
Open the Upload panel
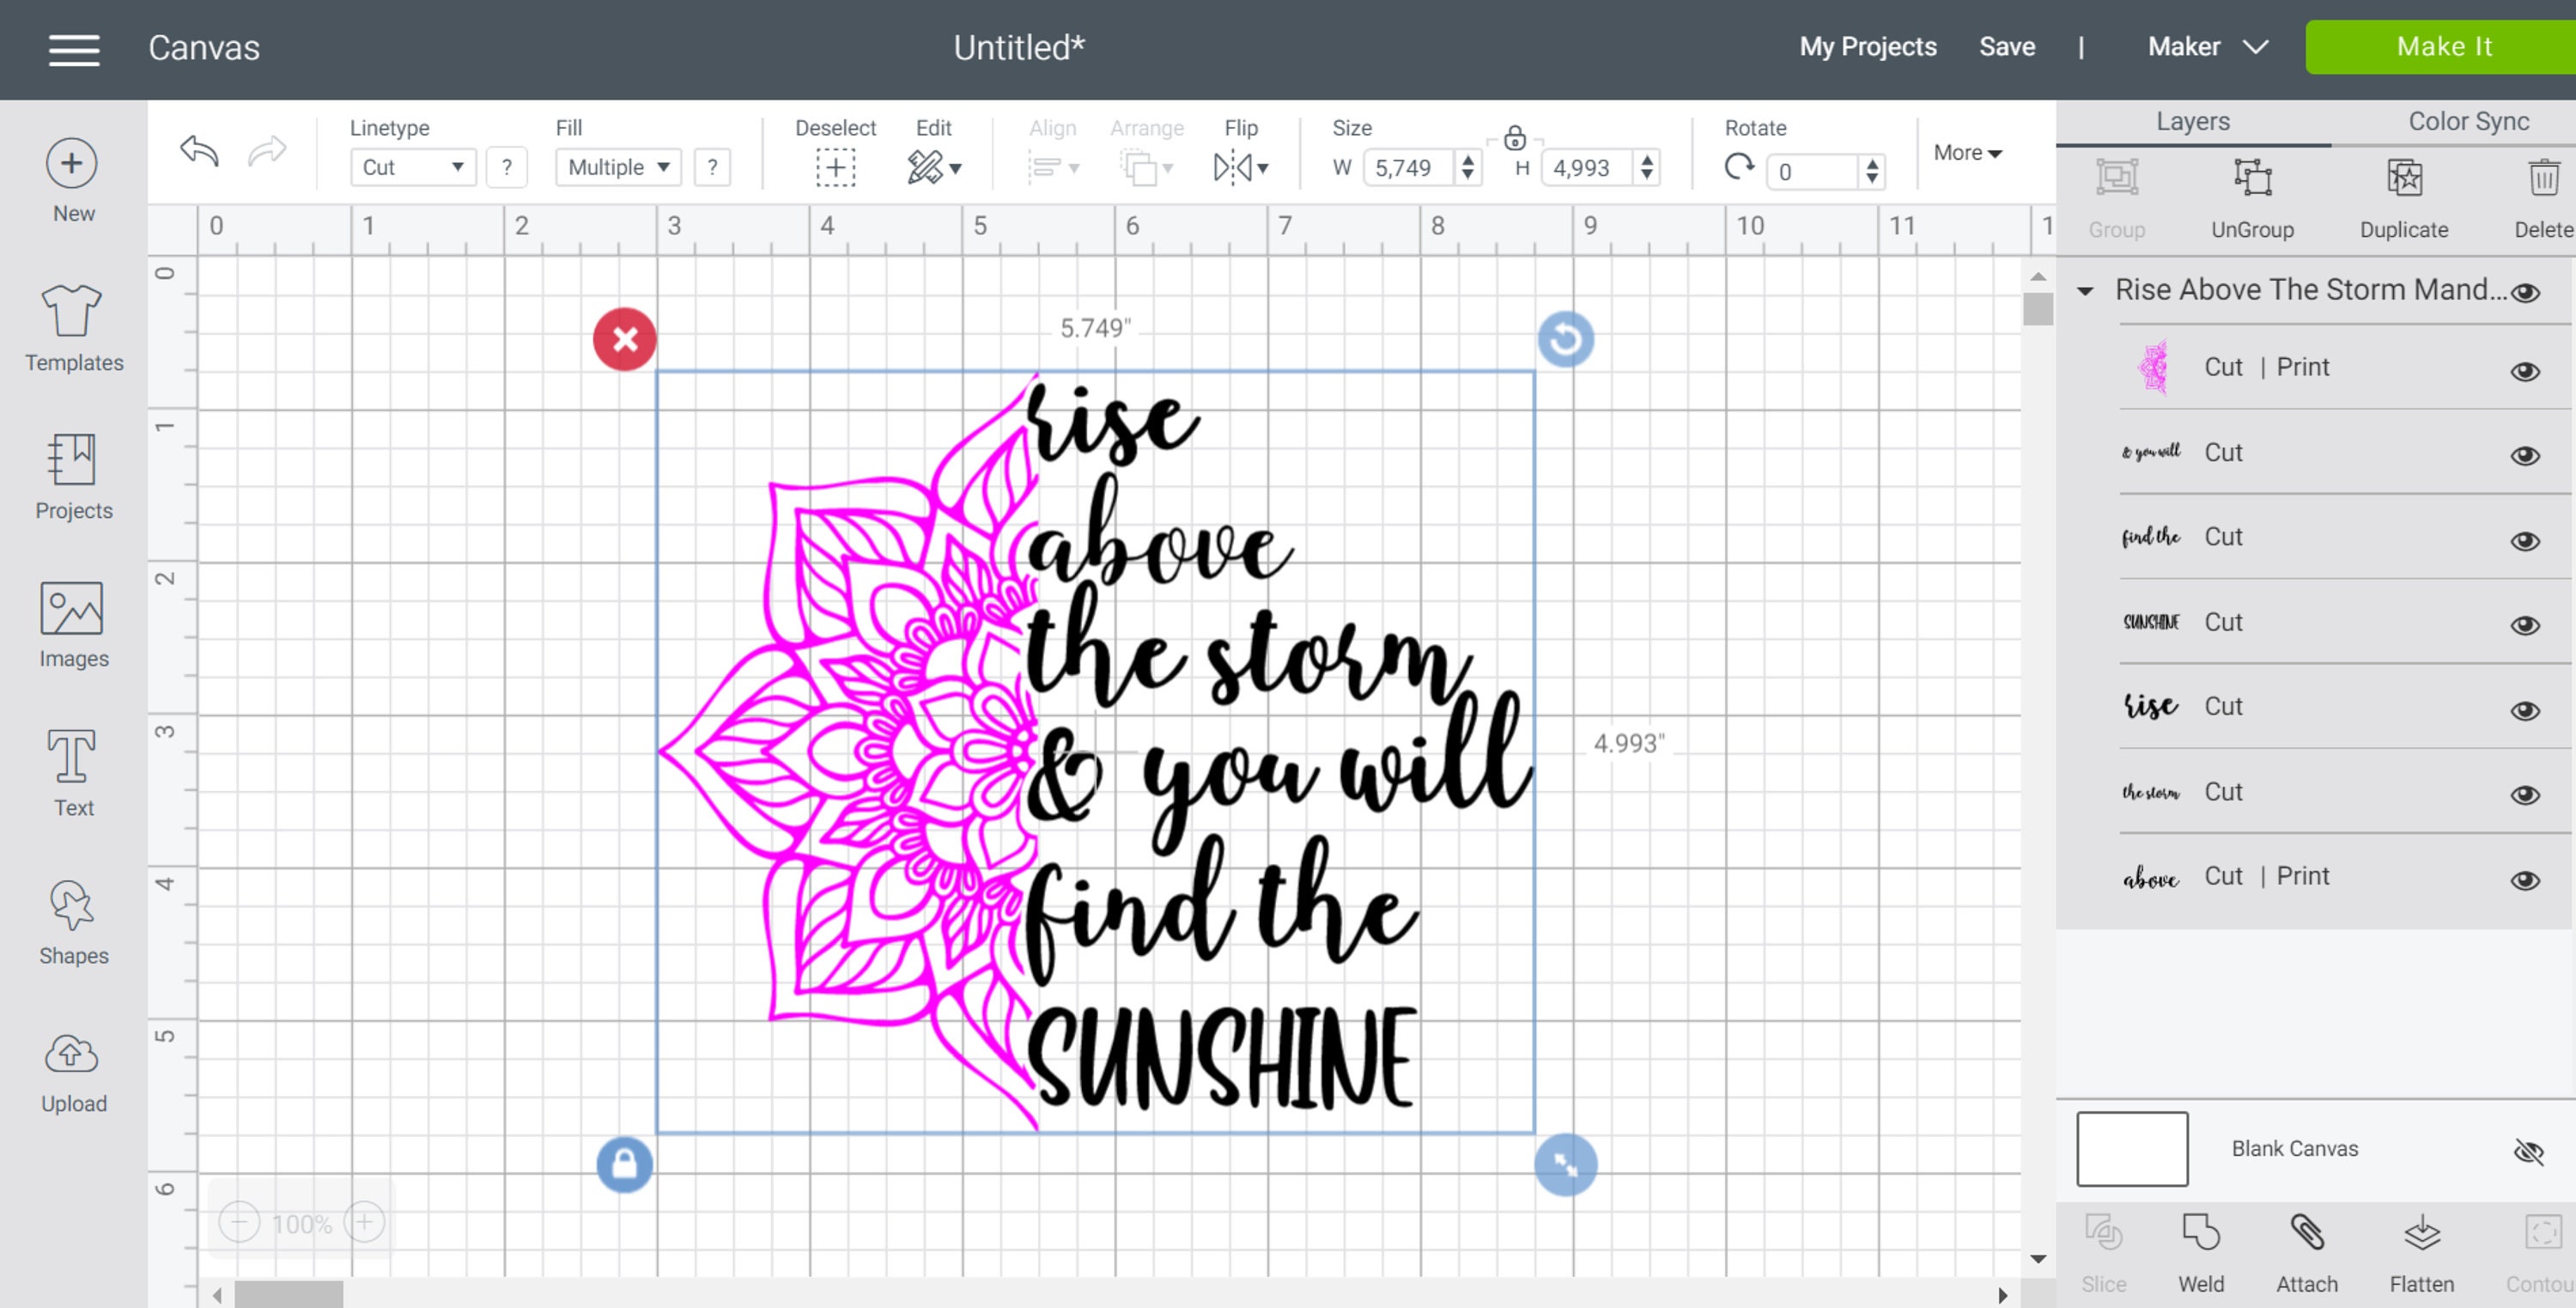tap(72, 1068)
